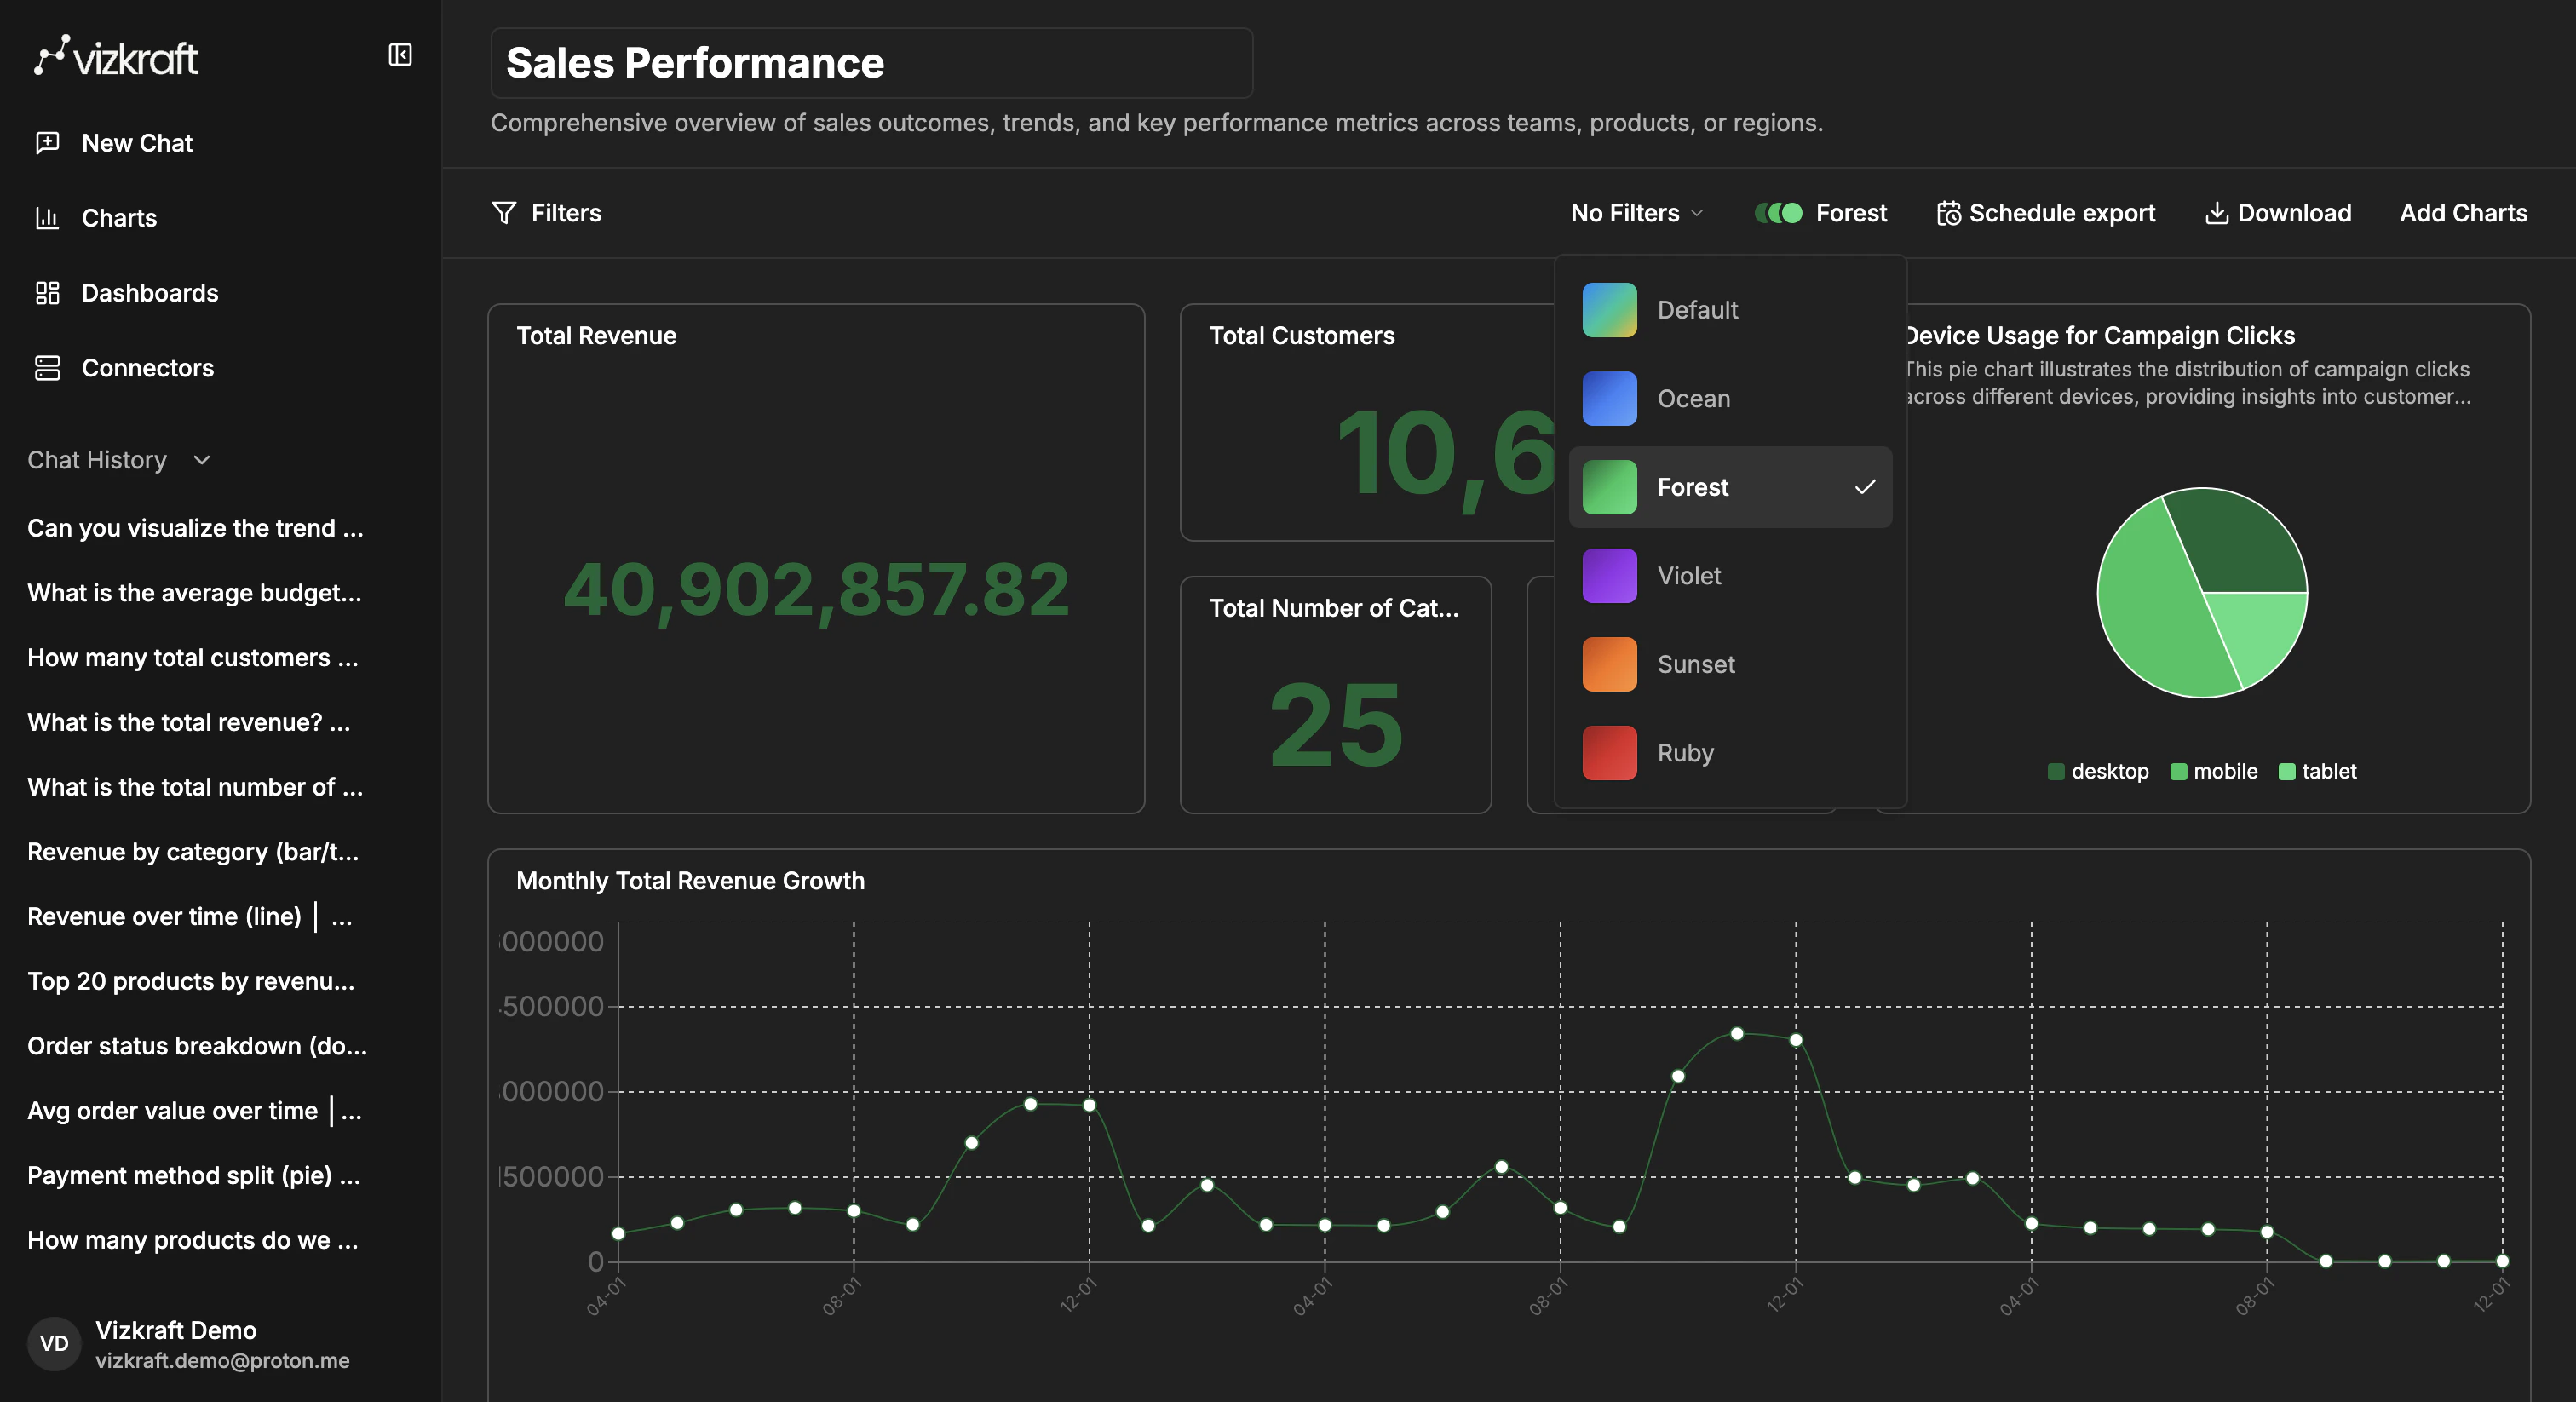Screen dimensions: 2576x1402
Task: Collapse the Chat History section
Action: (x=201, y=460)
